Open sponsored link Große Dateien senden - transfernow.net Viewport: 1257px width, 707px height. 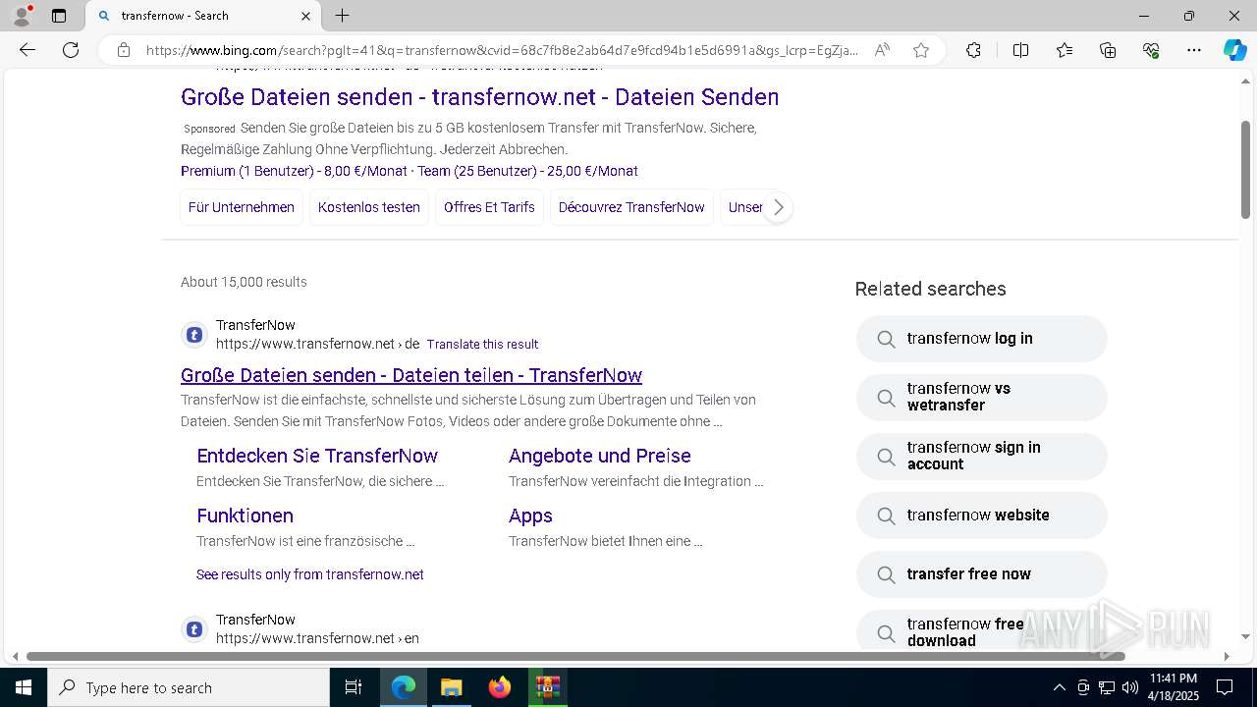(x=479, y=97)
